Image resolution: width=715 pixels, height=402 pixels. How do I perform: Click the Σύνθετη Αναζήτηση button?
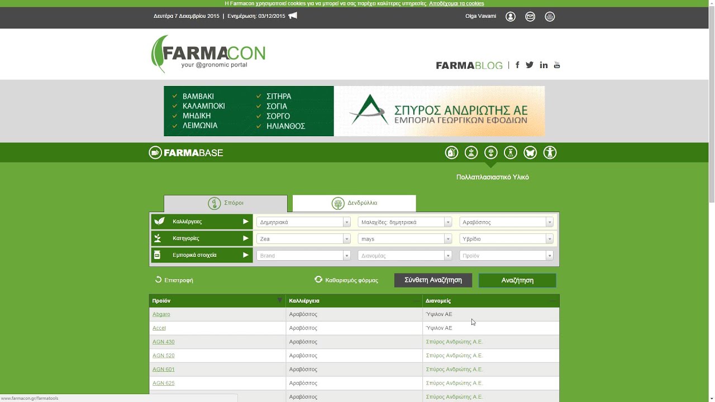pos(433,280)
